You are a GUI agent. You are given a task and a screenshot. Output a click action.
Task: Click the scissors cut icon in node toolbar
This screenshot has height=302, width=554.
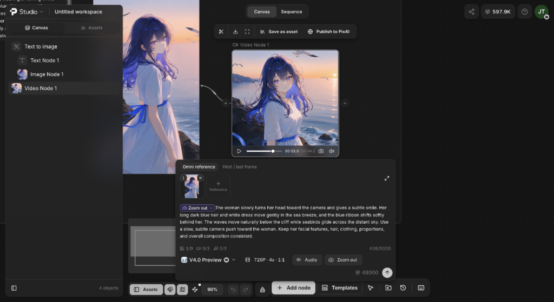(x=221, y=31)
